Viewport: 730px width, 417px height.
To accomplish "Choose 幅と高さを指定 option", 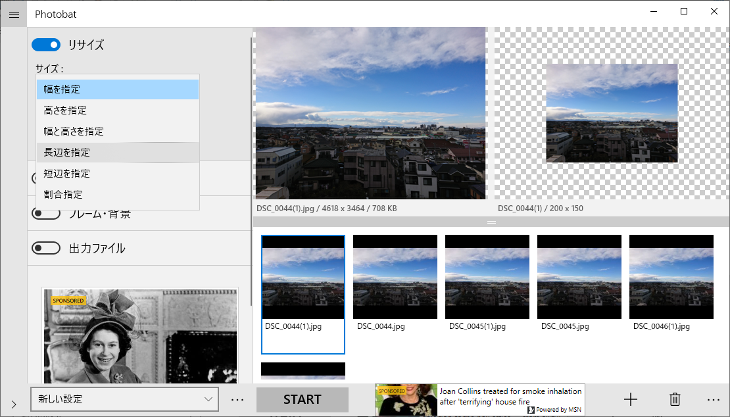I will click(x=118, y=132).
